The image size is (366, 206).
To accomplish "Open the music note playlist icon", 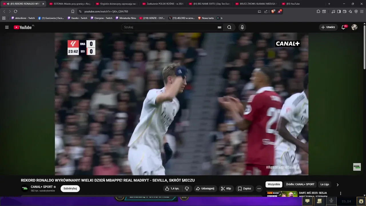I will pos(333,11).
